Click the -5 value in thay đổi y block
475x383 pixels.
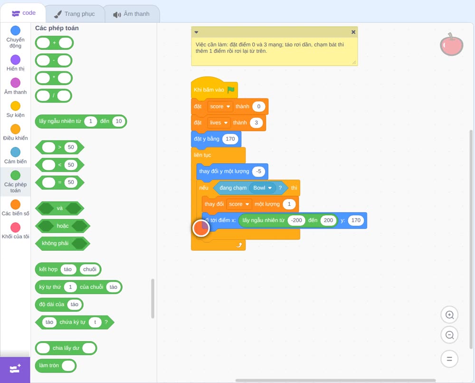click(x=258, y=172)
